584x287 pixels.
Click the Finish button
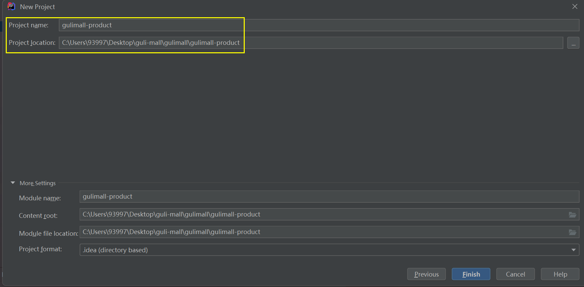point(471,274)
